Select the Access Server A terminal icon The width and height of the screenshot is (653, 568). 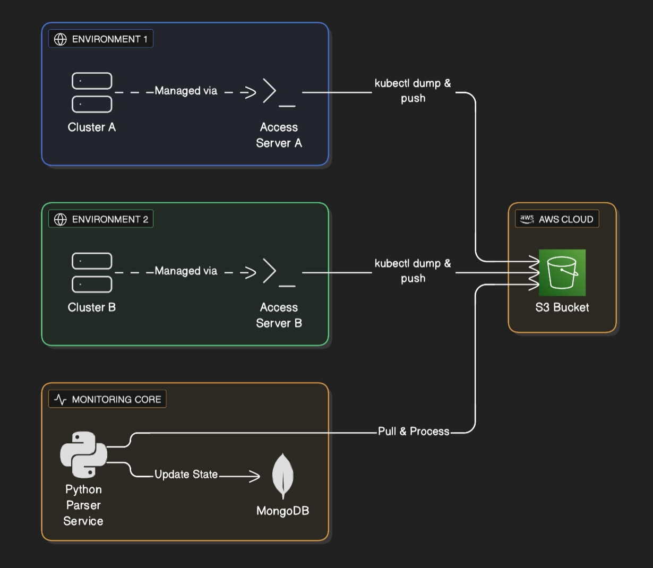pos(279,92)
